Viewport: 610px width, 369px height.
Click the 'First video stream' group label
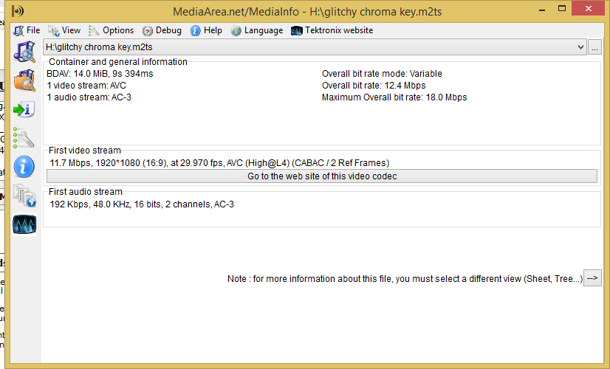coord(85,151)
